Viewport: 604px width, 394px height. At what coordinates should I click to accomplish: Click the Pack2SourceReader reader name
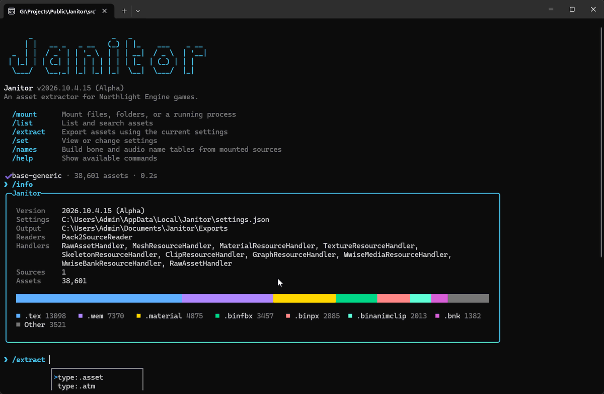97,237
